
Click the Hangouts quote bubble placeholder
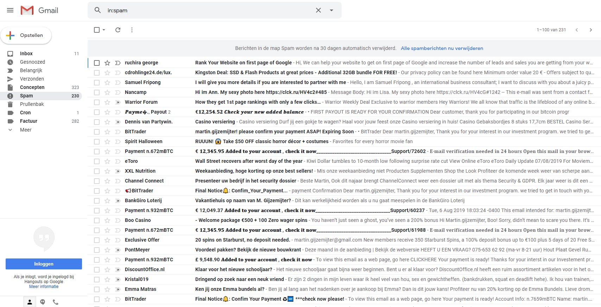[x=44, y=238]
